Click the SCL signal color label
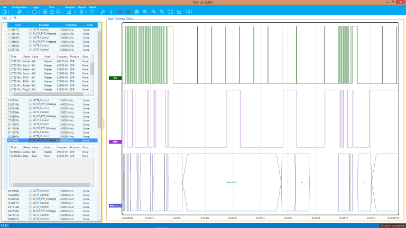406x228 pixels. click(x=115, y=78)
